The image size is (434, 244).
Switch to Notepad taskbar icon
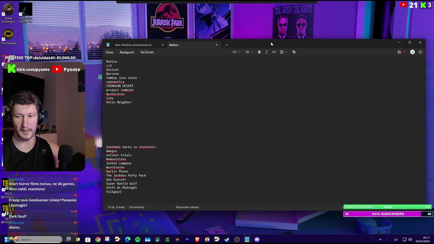(x=247, y=240)
